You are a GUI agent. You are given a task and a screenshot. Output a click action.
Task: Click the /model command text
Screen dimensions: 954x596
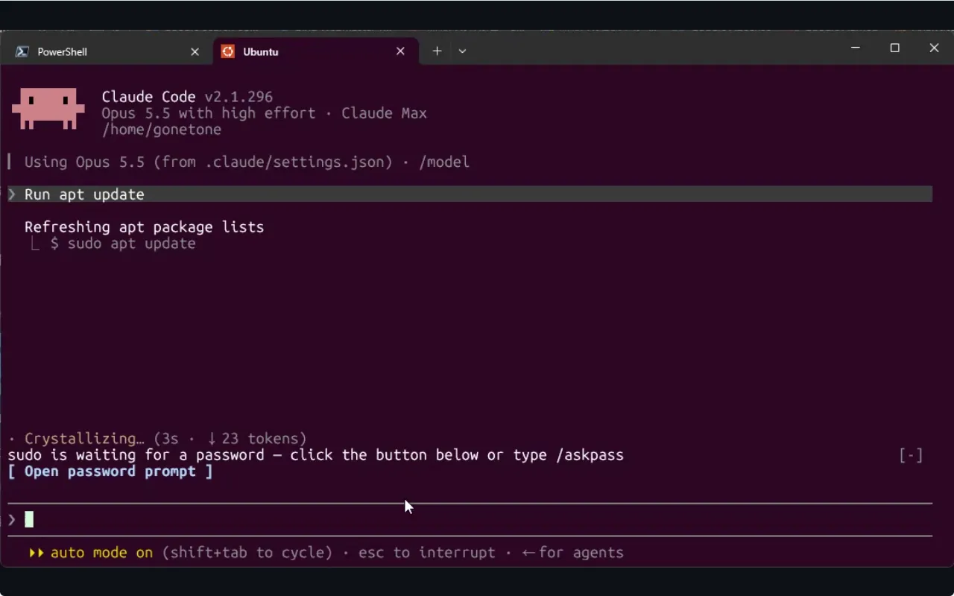[444, 162]
